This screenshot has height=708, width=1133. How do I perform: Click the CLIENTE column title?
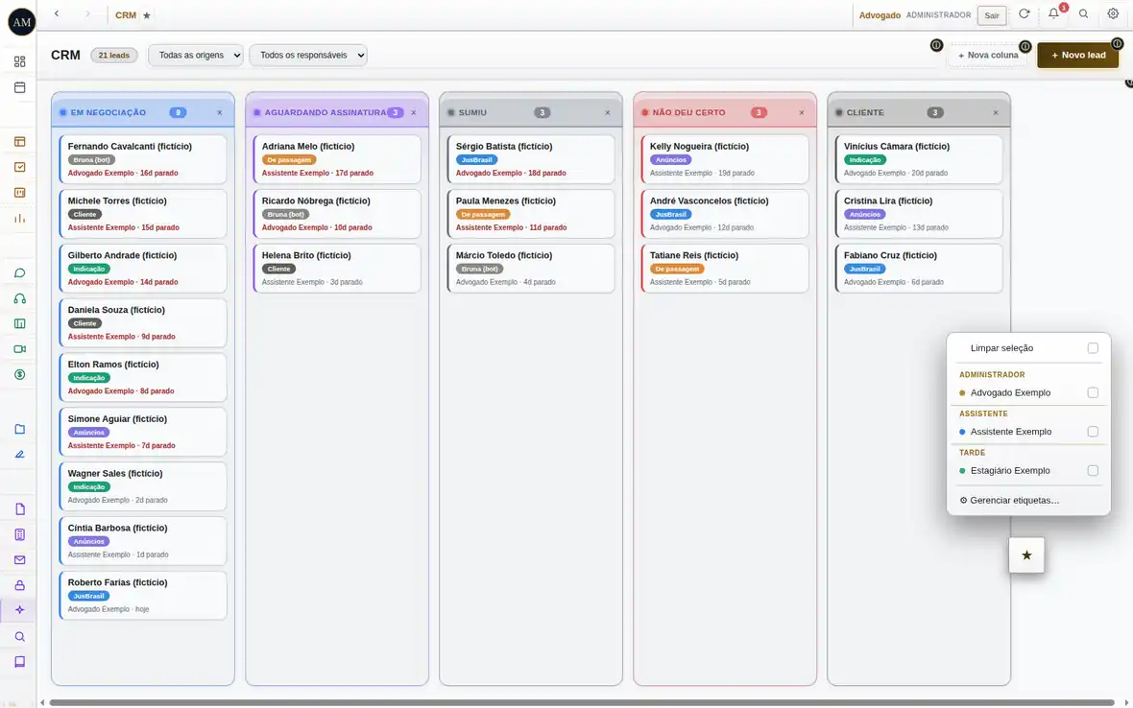click(865, 112)
